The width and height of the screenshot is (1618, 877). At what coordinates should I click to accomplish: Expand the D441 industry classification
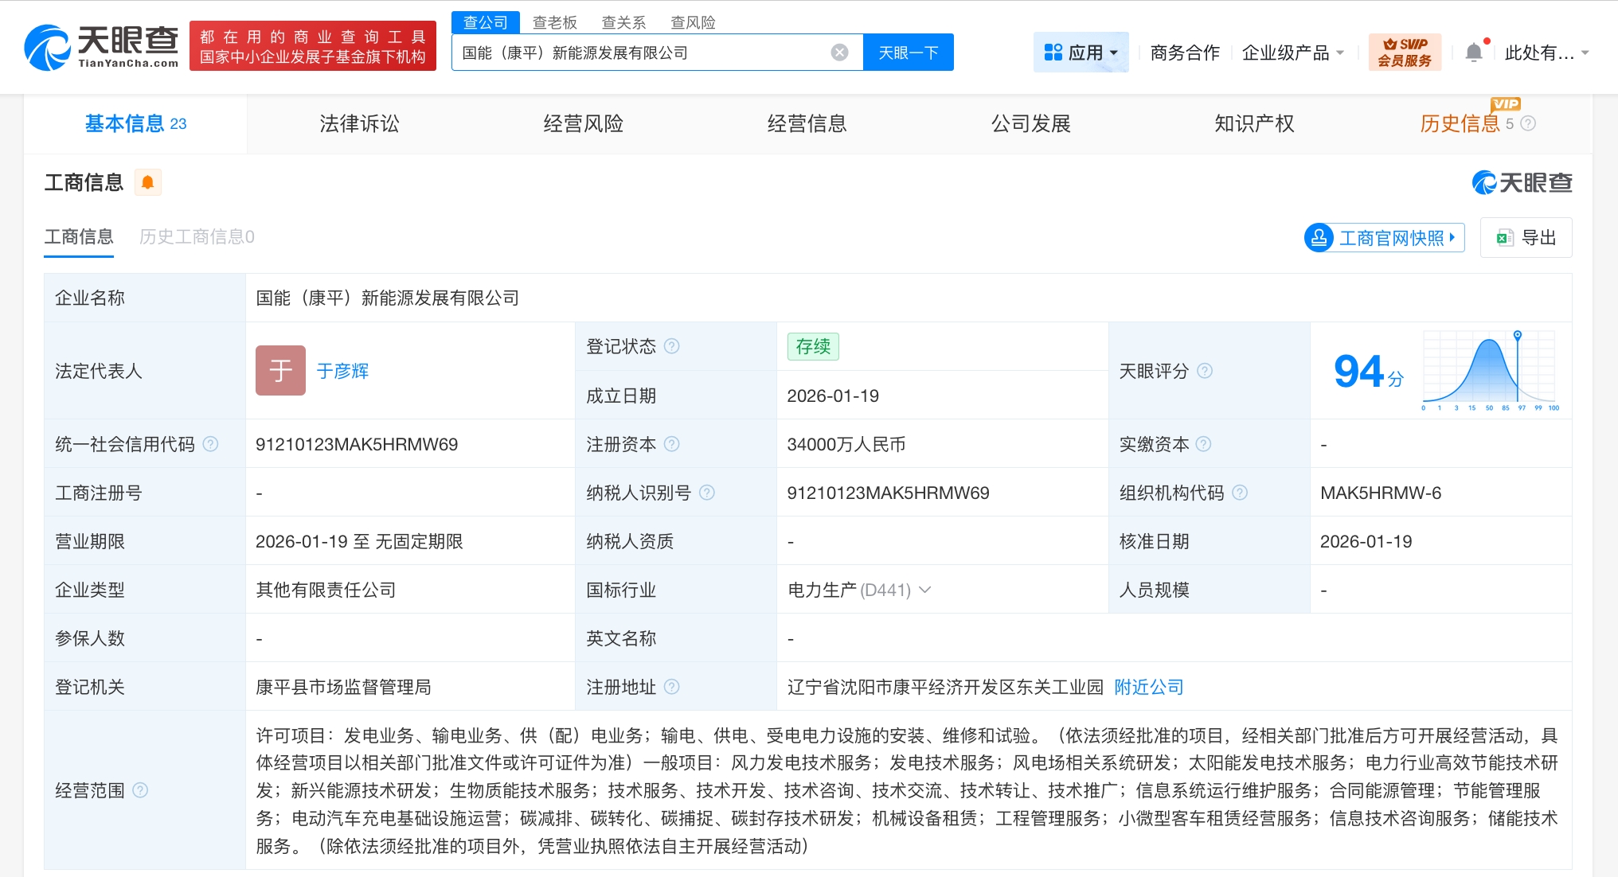pos(924,591)
